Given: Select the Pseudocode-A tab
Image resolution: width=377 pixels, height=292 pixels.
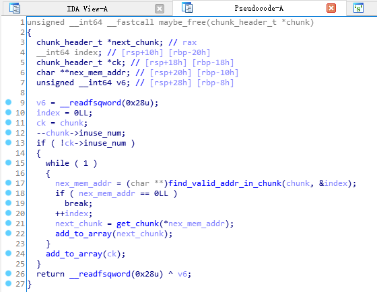Looking at the screenshot, I should pyautogui.click(x=259, y=8).
